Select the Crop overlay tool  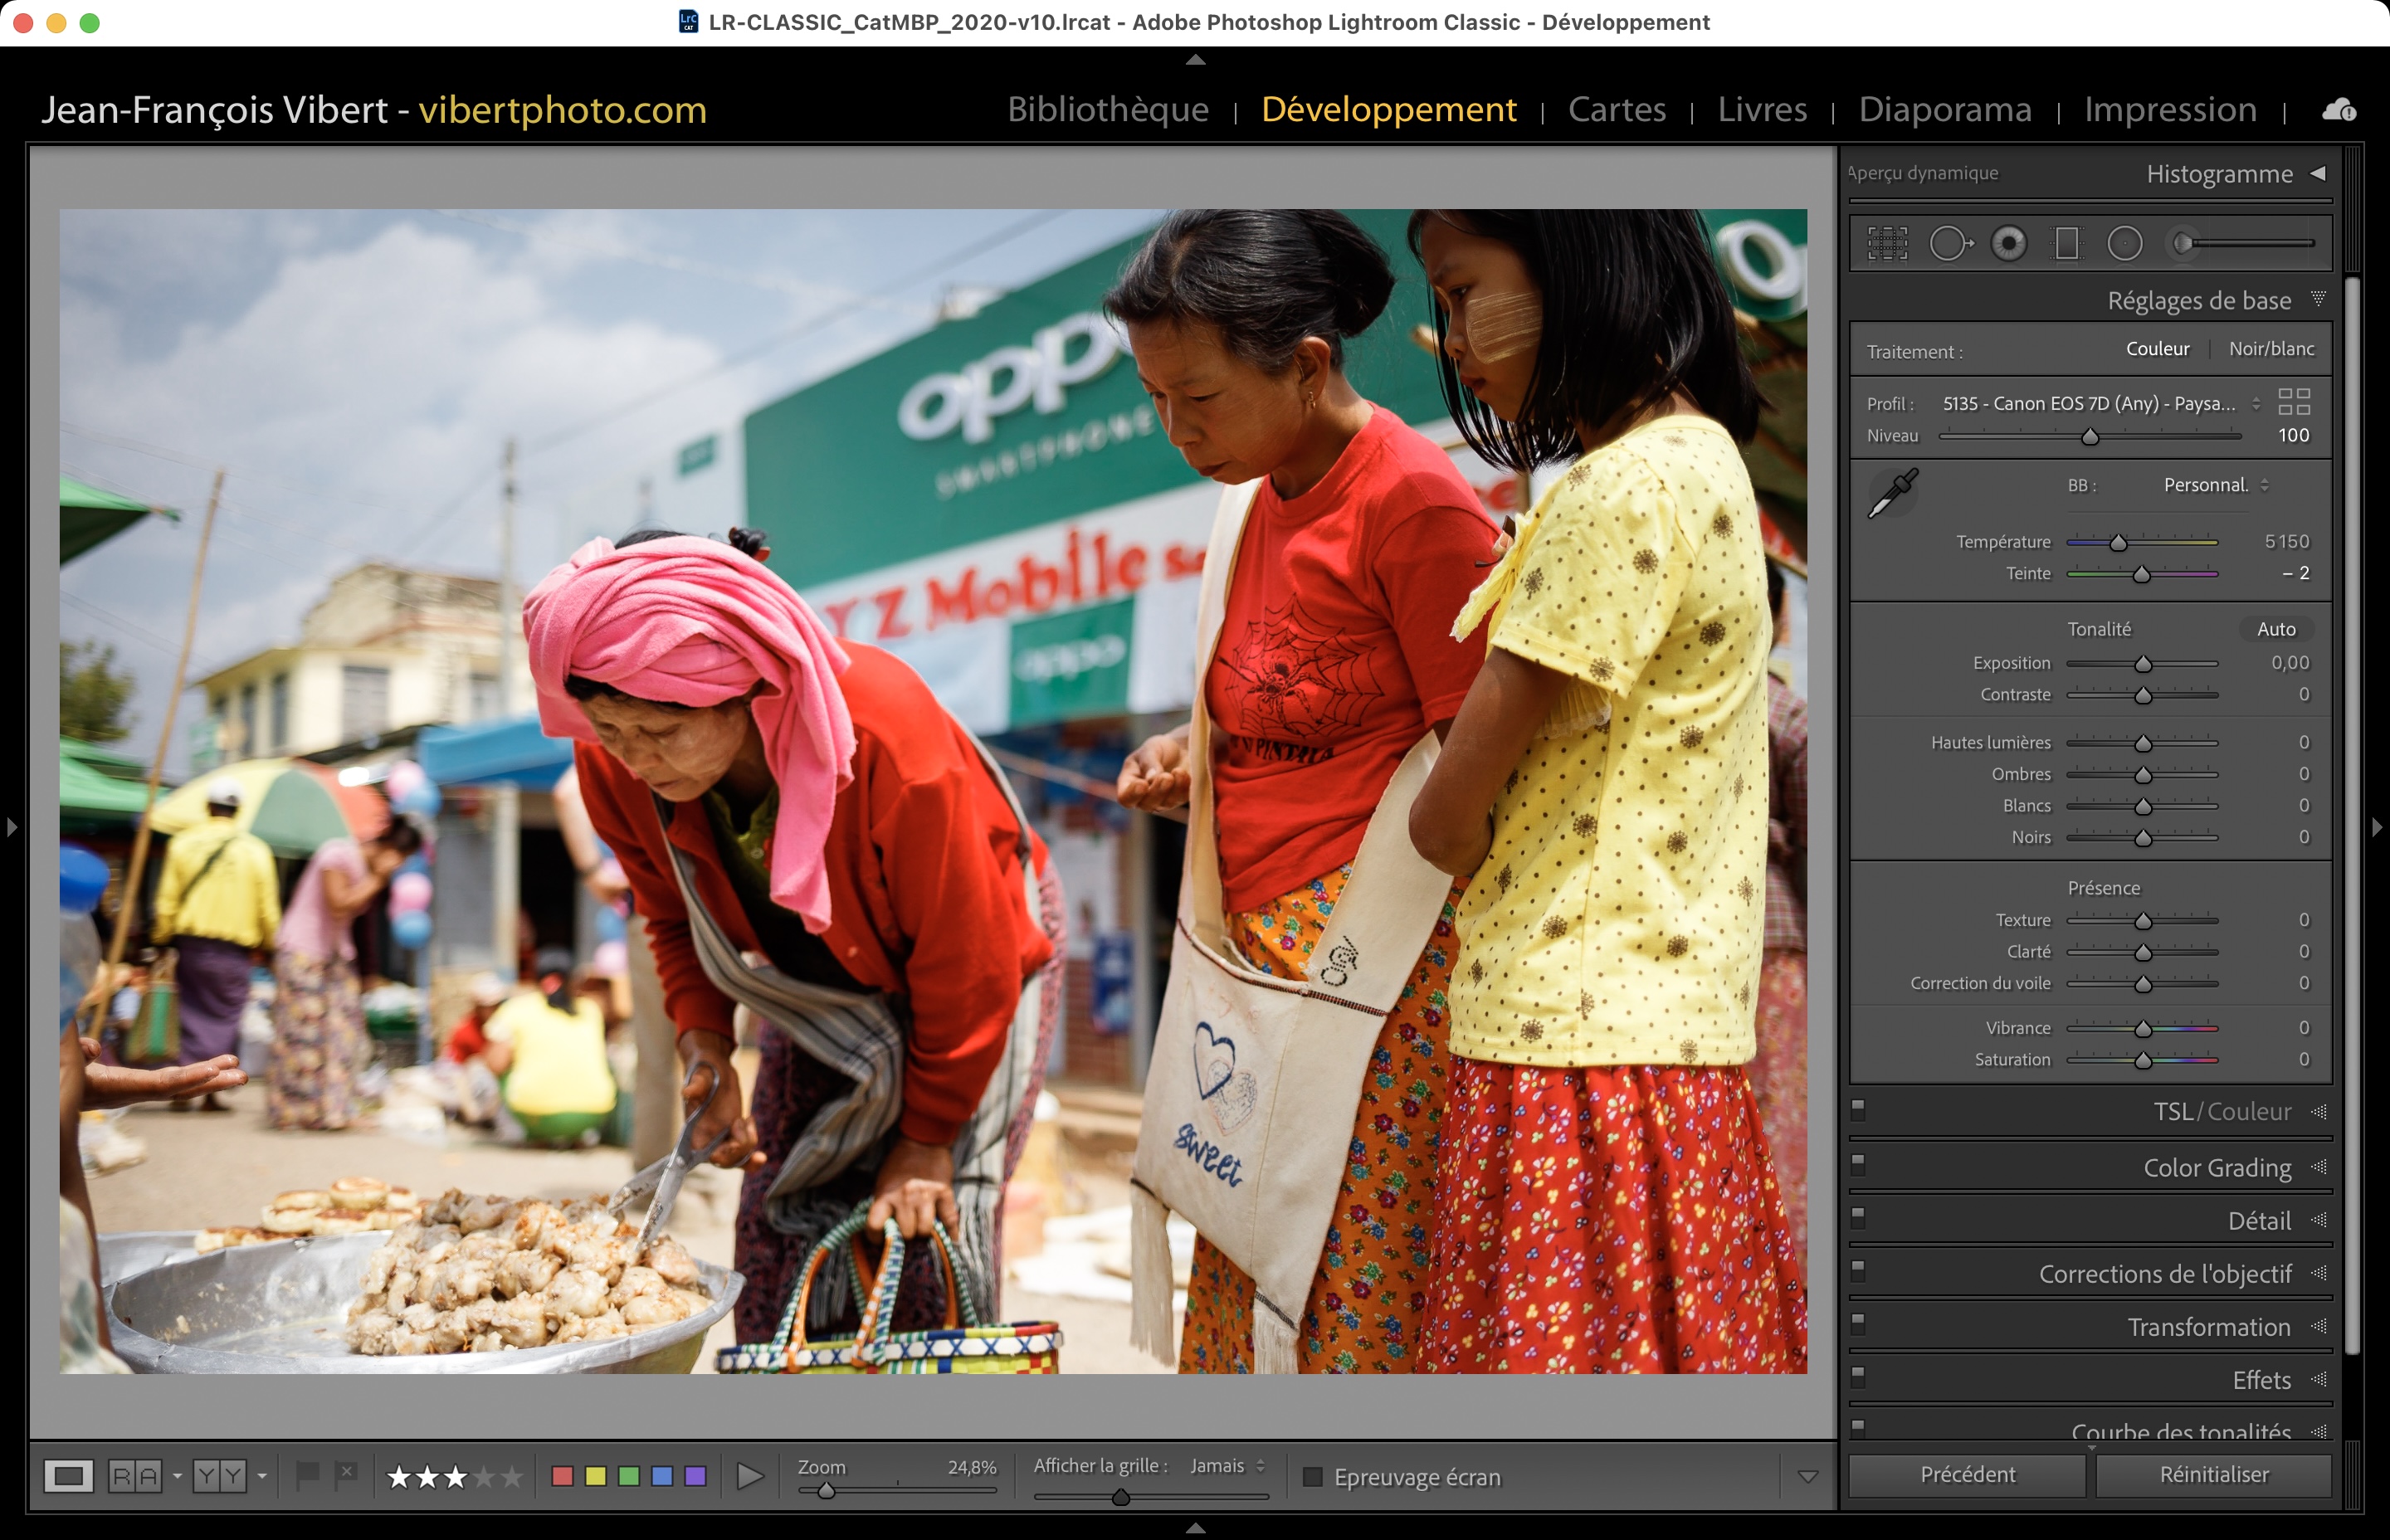tap(1887, 243)
